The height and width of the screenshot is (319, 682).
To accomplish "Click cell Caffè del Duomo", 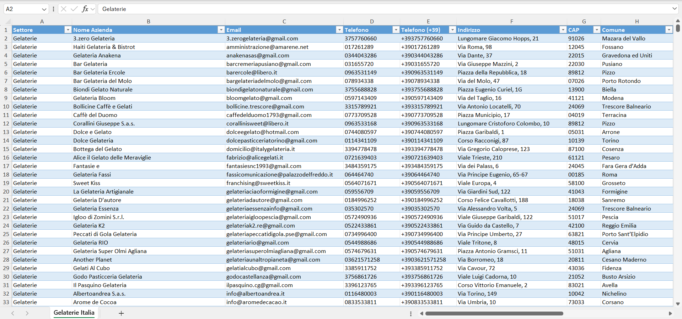I will tap(149, 115).
